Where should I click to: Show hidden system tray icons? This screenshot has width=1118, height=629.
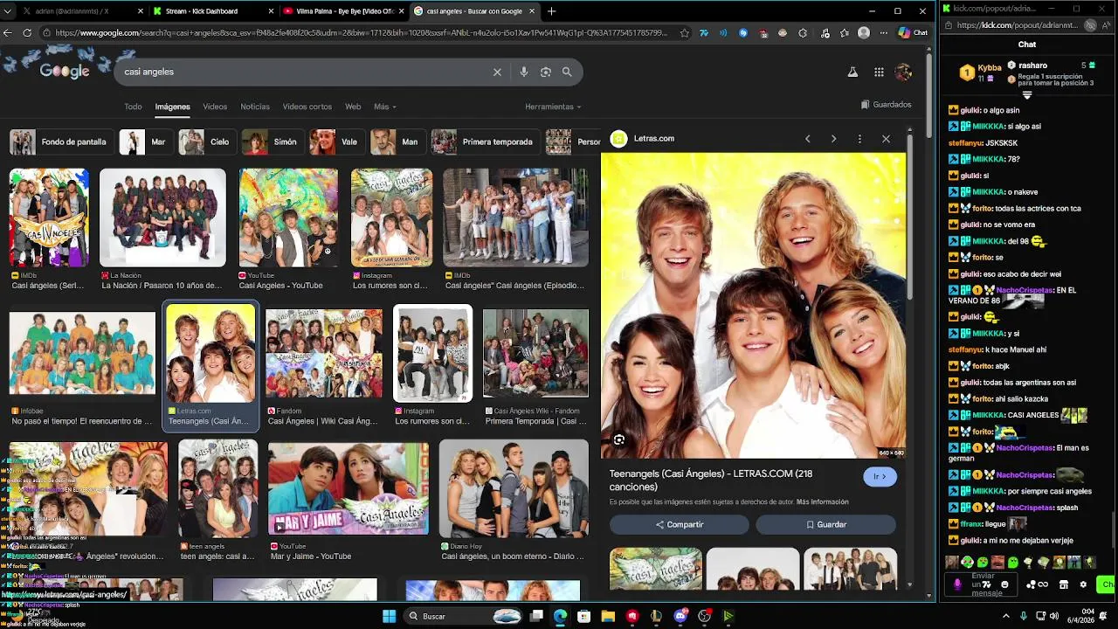[x=1005, y=616]
